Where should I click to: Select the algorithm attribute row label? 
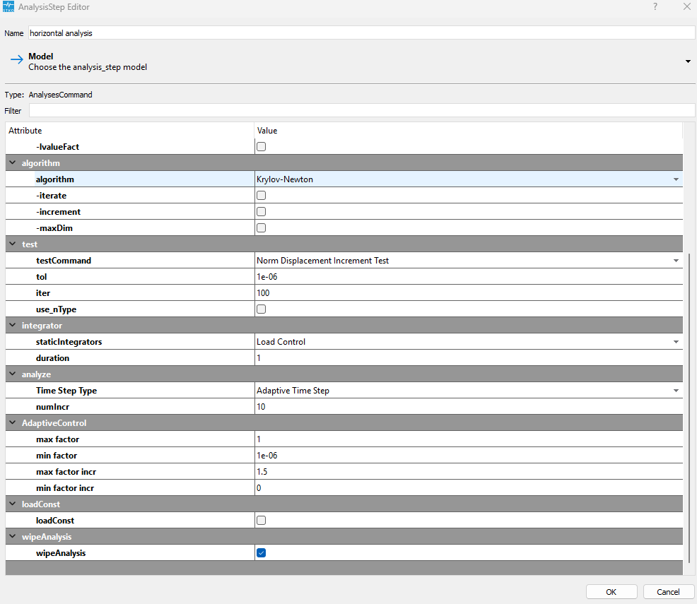55,179
